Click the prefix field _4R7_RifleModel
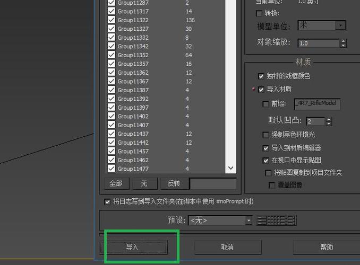Image resolution: width=360 pixels, height=265 pixels. [317, 104]
